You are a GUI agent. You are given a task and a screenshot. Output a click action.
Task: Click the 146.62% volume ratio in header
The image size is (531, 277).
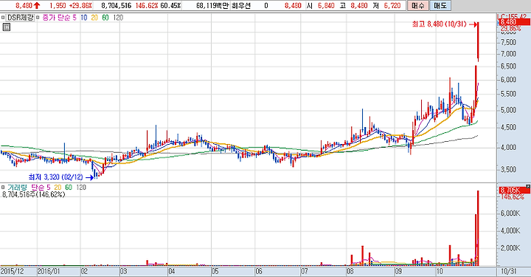pos(146,5)
